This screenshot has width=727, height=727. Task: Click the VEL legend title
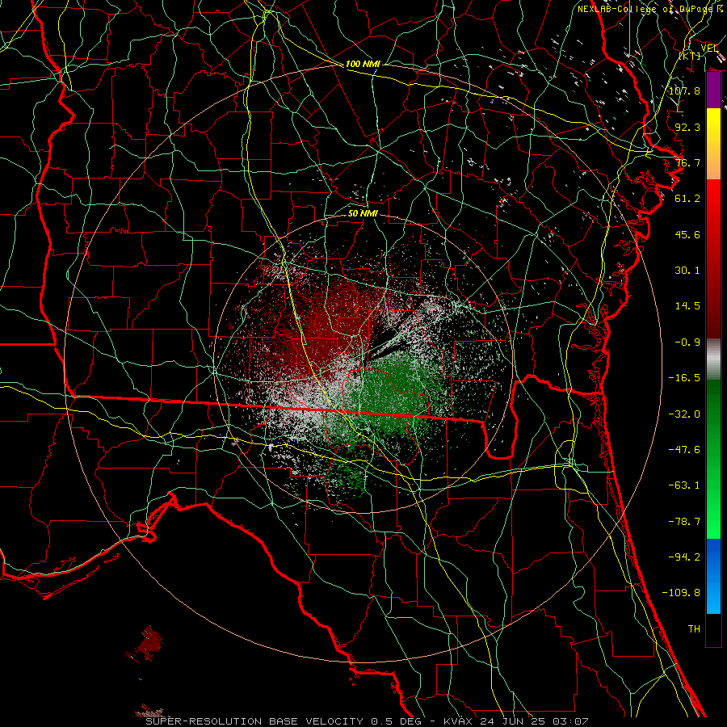pos(710,48)
